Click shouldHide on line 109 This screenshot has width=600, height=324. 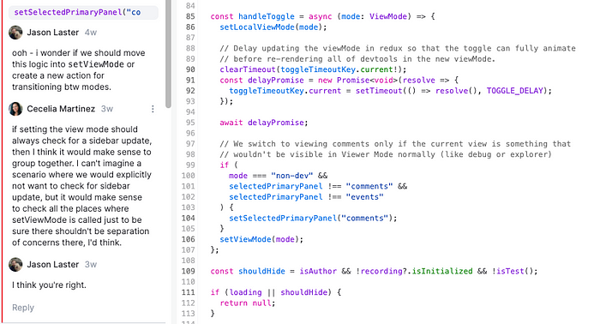pos(261,271)
